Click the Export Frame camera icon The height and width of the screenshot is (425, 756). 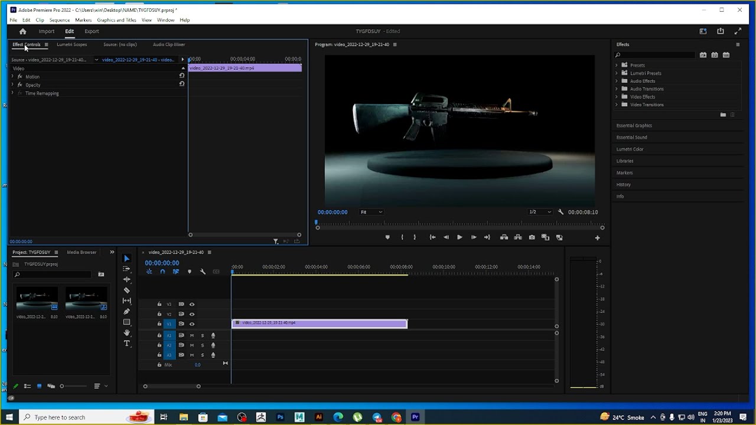(x=532, y=237)
